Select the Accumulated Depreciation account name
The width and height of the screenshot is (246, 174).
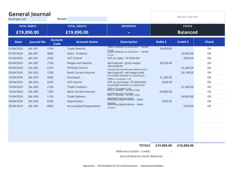84,106
